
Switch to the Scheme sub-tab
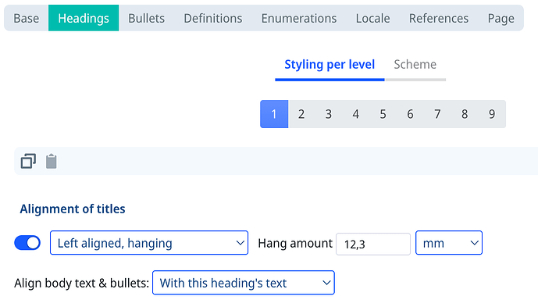pyautogui.click(x=415, y=65)
